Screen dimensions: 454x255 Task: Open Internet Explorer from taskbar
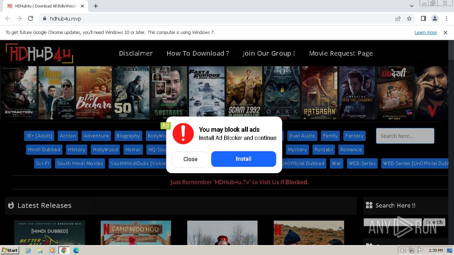(x=28, y=250)
